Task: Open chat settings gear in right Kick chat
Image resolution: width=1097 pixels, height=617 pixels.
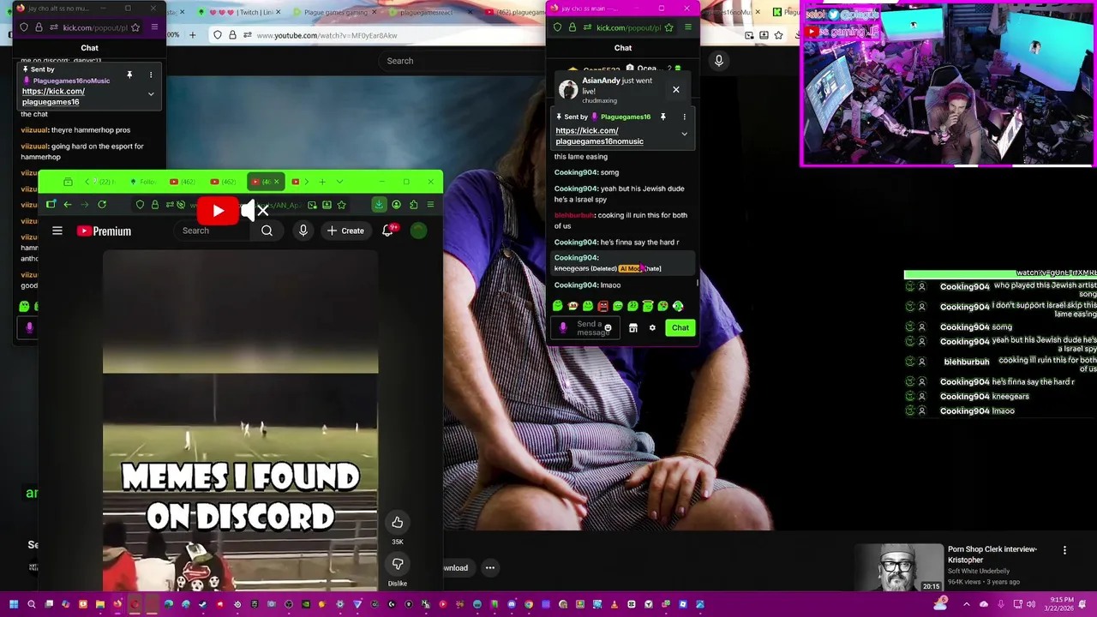Action: coord(652,327)
